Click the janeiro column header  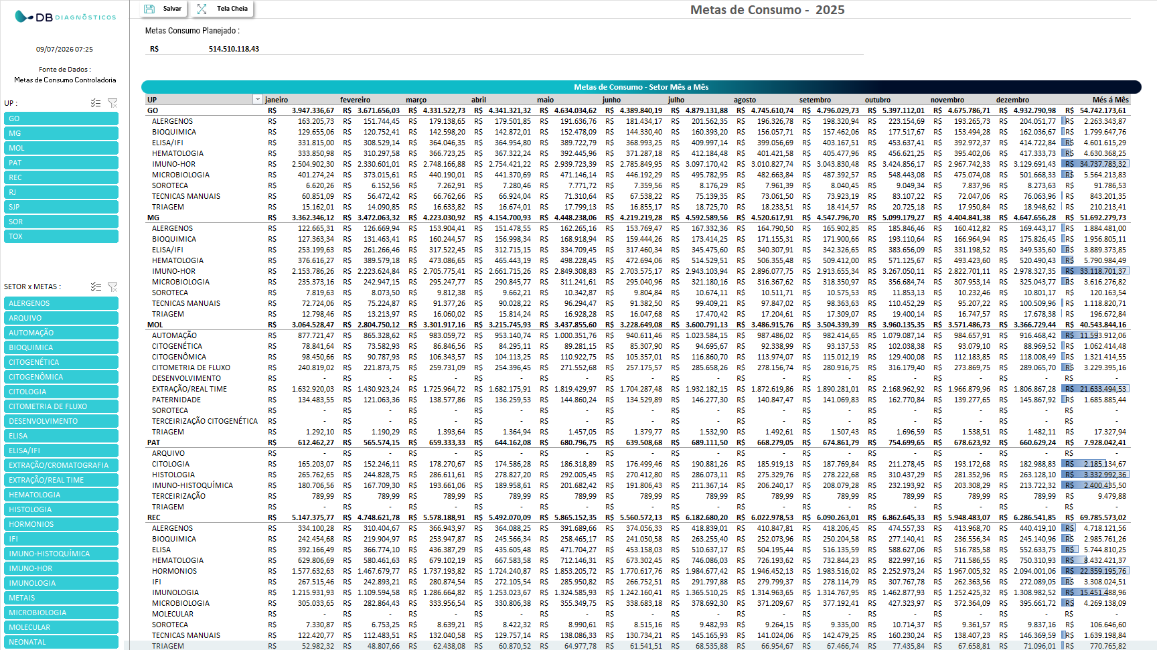277,100
